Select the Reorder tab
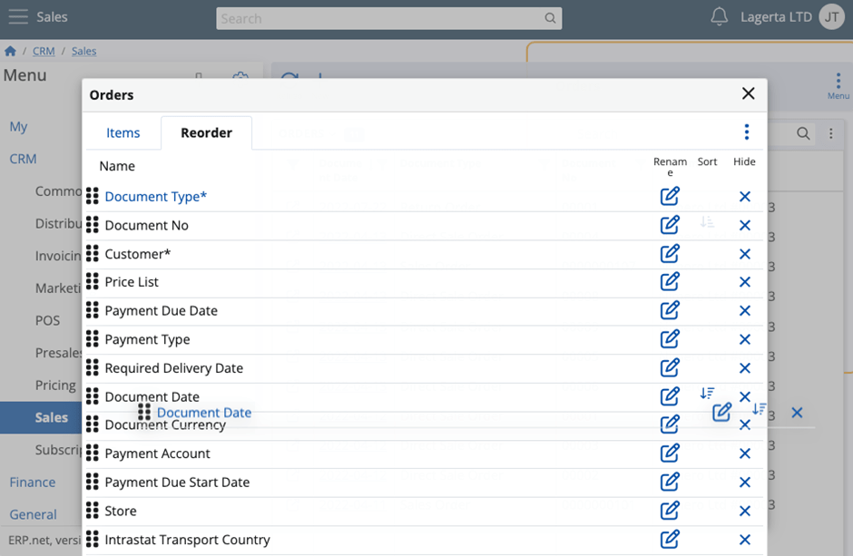The image size is (853, 556). tap(206, 132)
